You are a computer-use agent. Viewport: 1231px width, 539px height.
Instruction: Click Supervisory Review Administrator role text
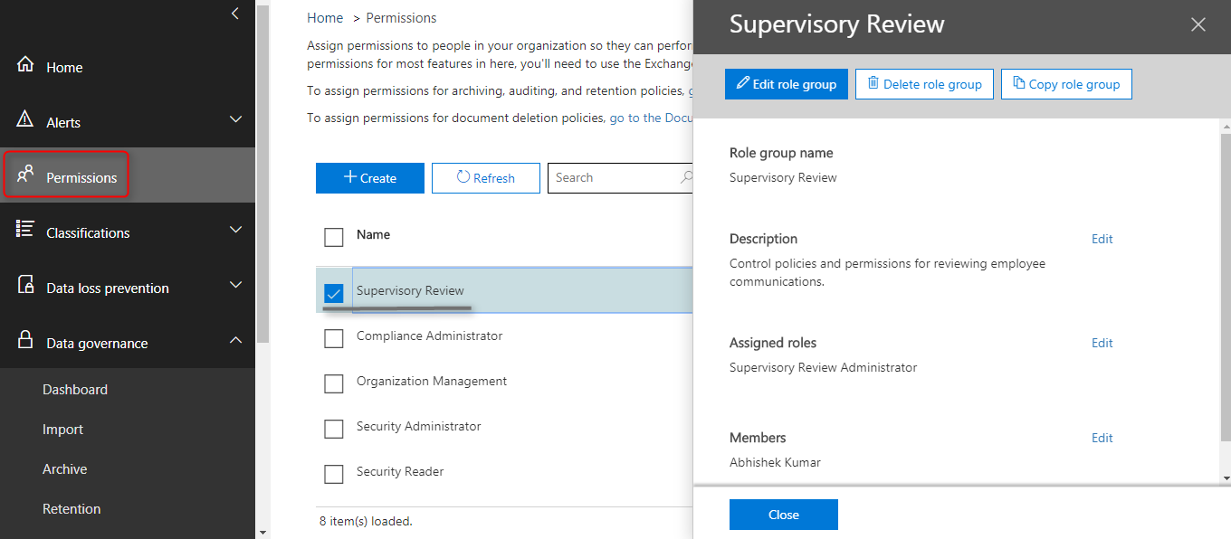[823, 367]
